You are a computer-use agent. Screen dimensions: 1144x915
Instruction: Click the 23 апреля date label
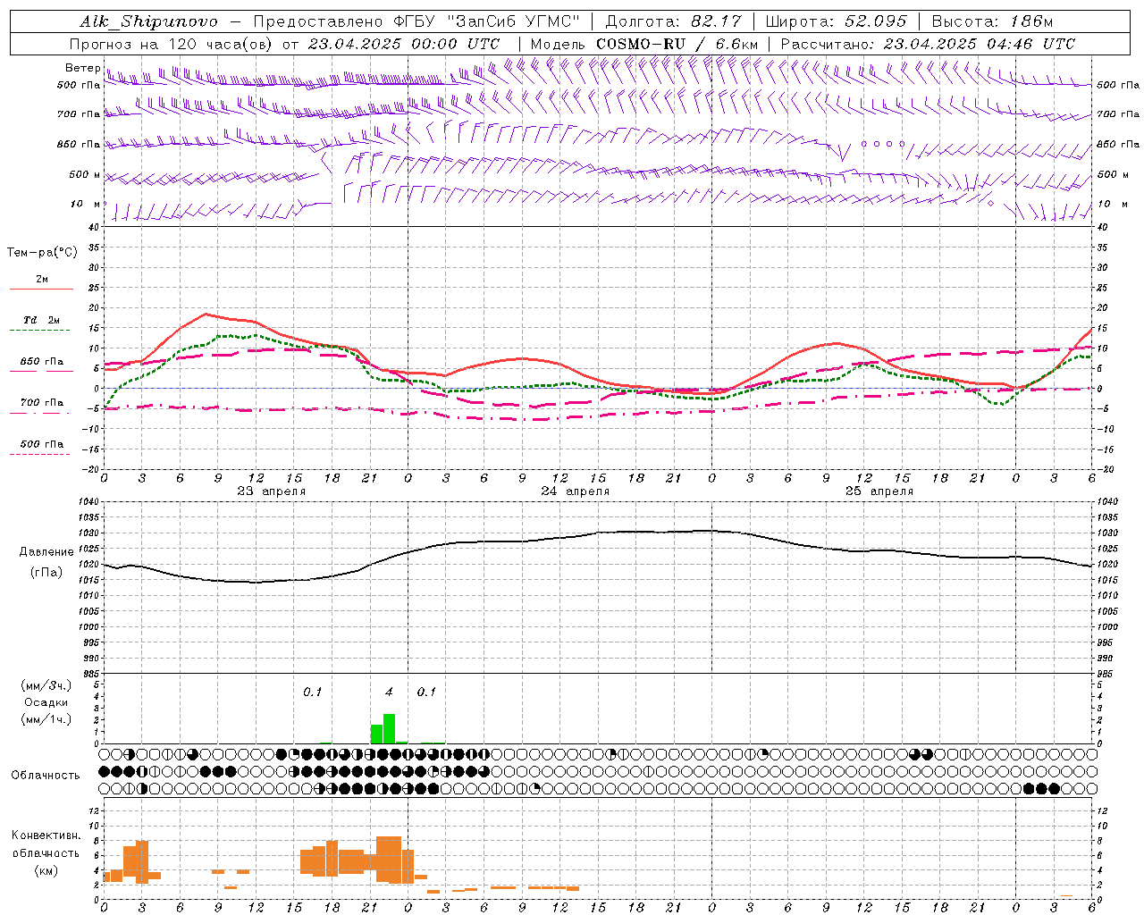(272, 491)
